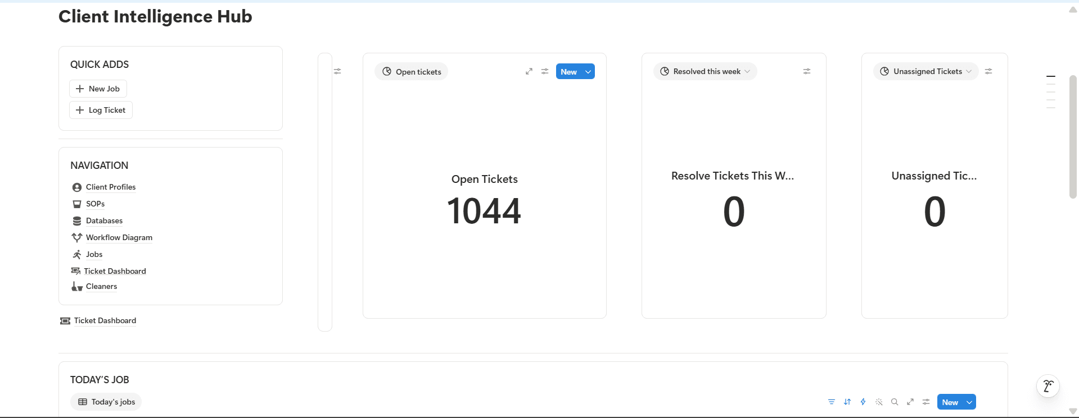
Task: Expand Today's jobs database to full page
Action: pos(910,402)
